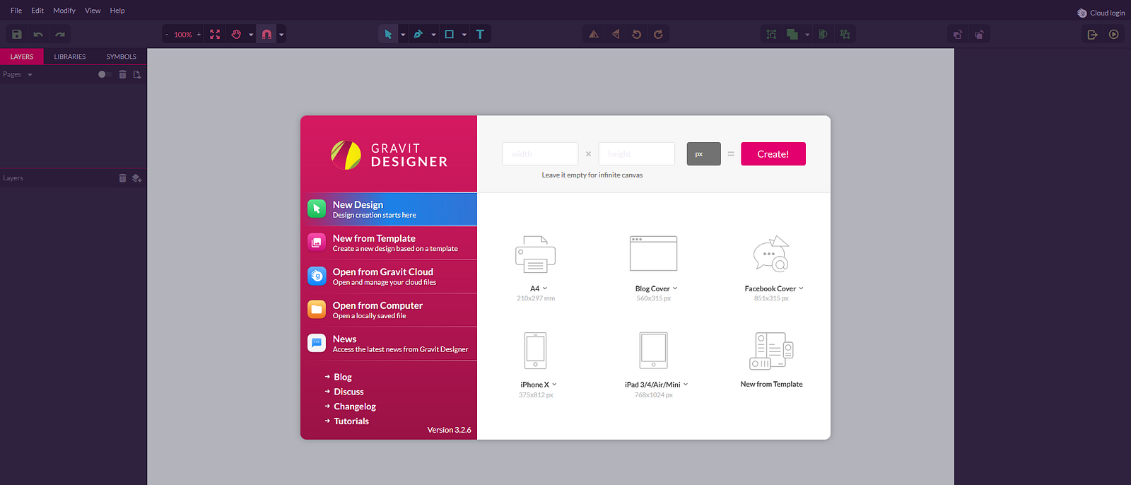Click the Export icon at top right
The width and height of the screenshot is (1131, 485).
(x=1092, y=34)
